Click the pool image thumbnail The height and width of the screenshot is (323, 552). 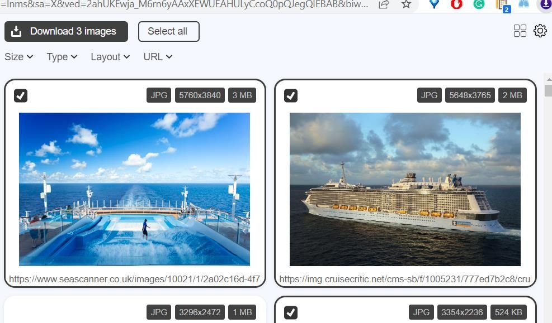coord(134,189)
